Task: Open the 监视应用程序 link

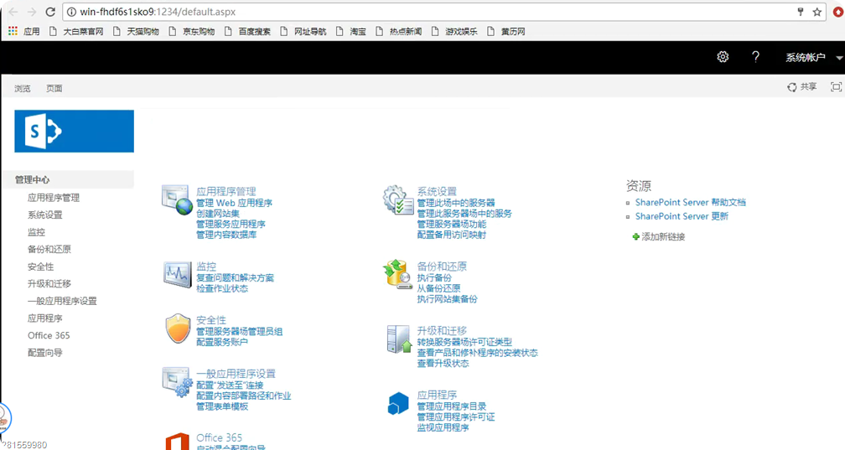Action: point(443,428)
